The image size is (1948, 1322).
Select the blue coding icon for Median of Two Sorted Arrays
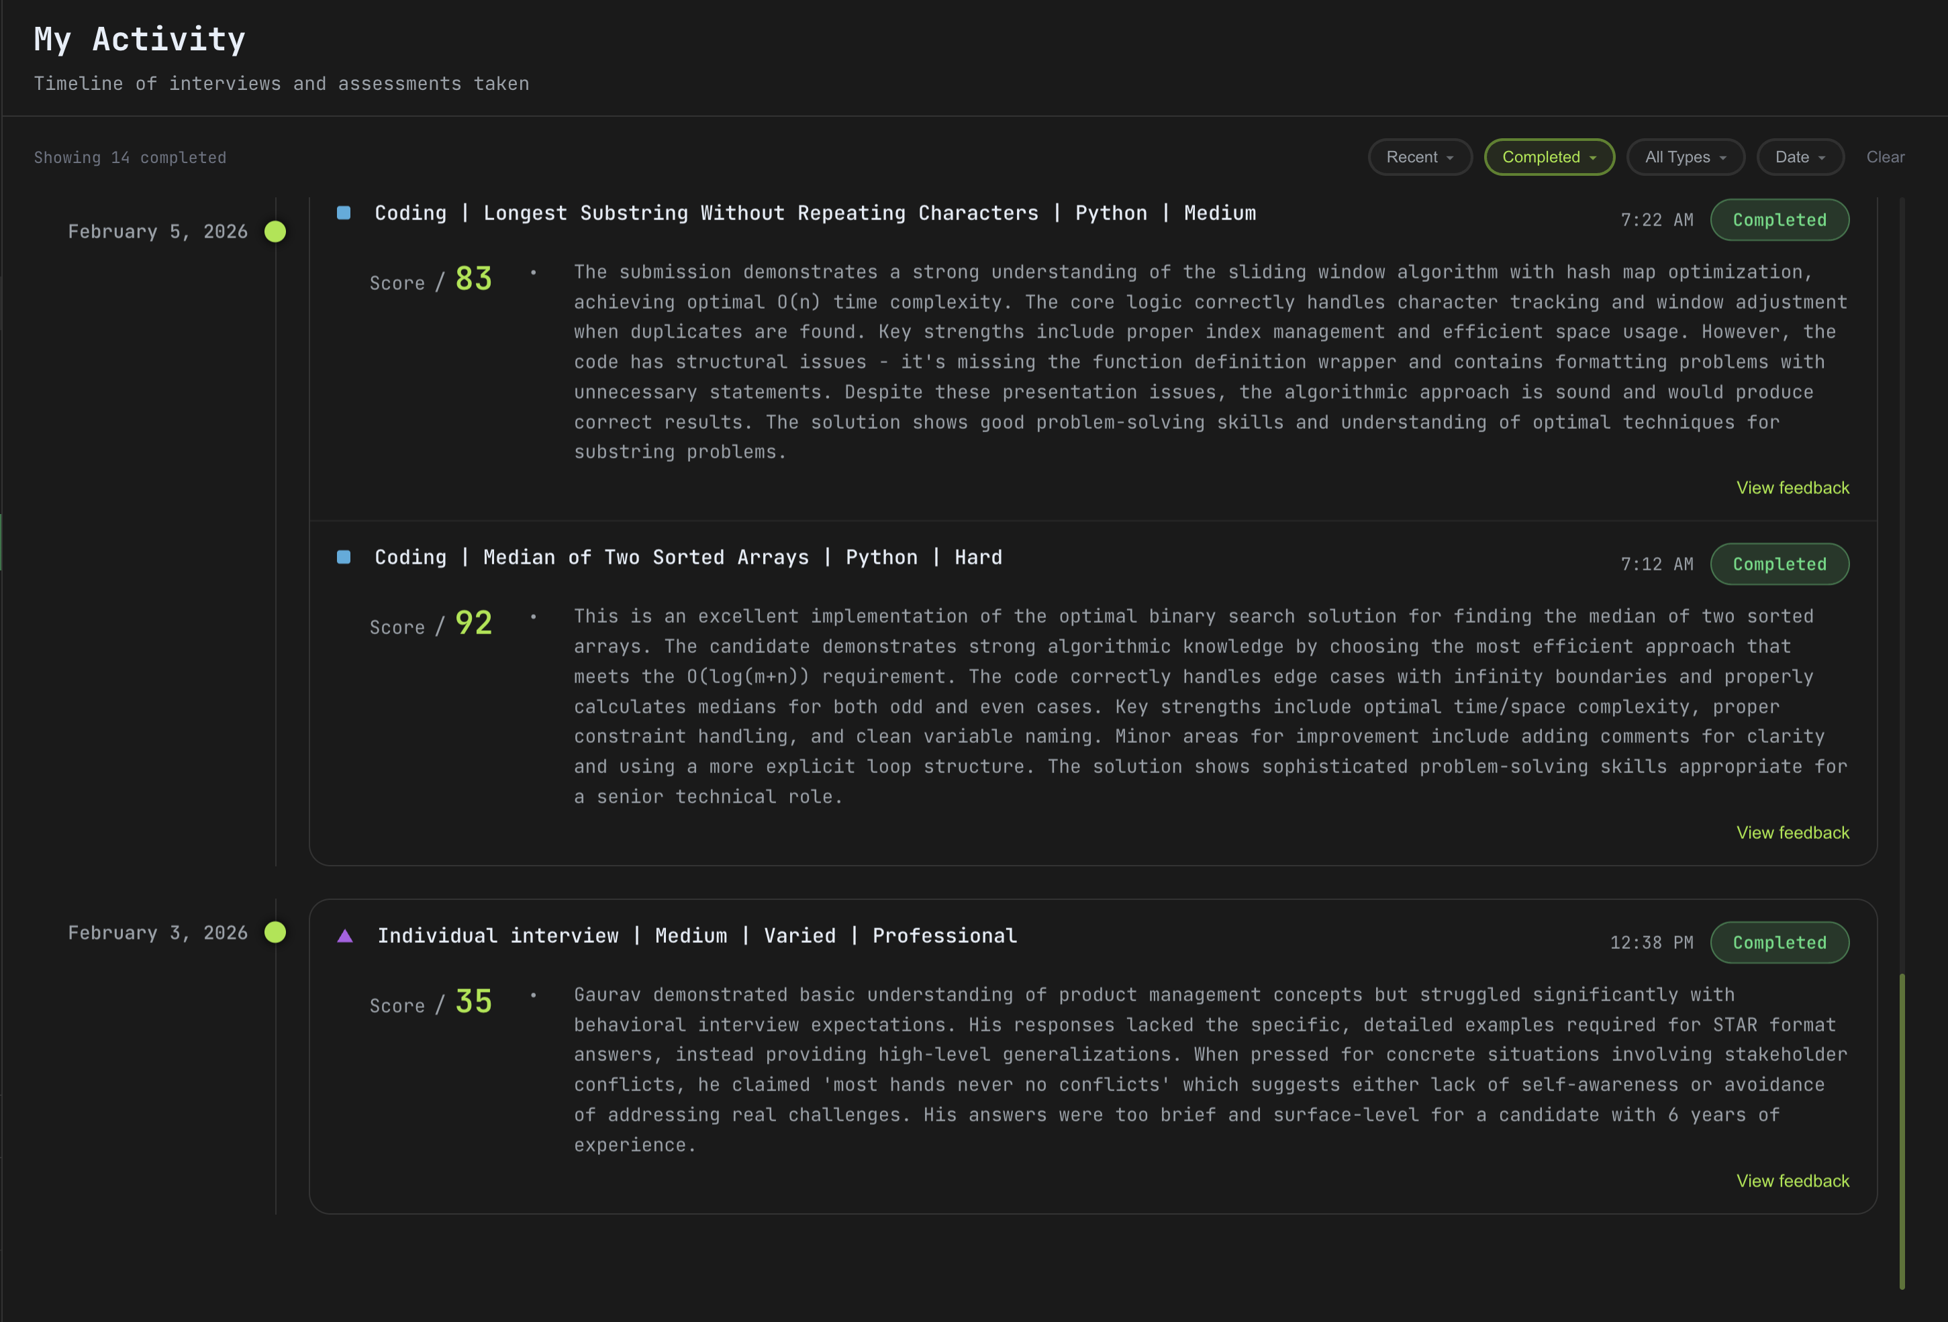click(x=344, y=556)
